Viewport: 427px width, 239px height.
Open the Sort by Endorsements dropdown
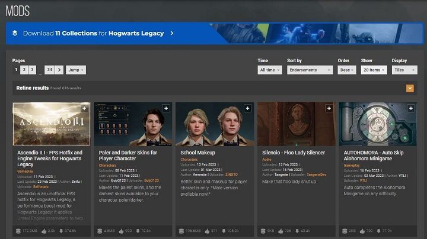coord(310,70)
